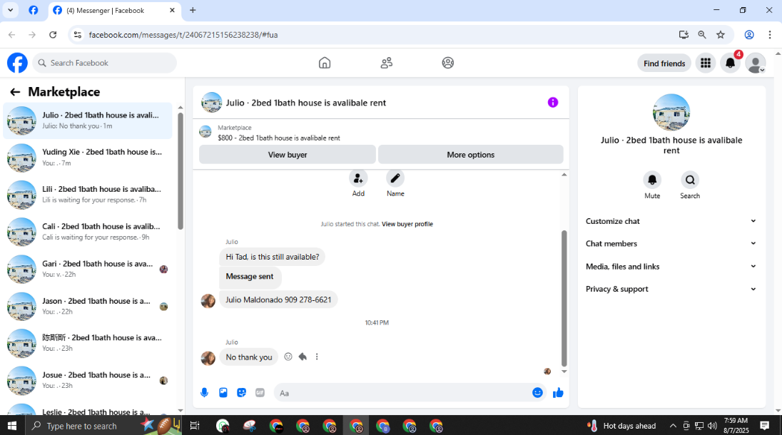This screenshot has height=435, width=782.
Task: Open the emoji picker in message box
Action: [537, 393]
